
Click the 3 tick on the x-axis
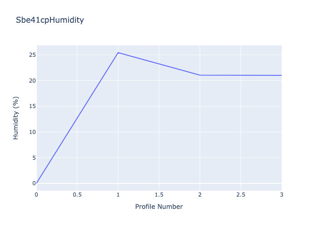click(281, 194)
